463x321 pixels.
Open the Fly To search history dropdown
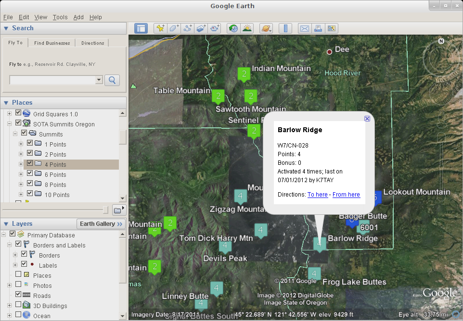tap(99, 80)
